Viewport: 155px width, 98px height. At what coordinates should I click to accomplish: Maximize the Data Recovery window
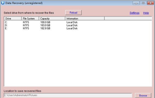point(143,3)
